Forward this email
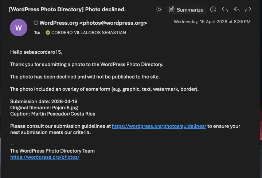262x178 pixels. (x=248, y=10)
